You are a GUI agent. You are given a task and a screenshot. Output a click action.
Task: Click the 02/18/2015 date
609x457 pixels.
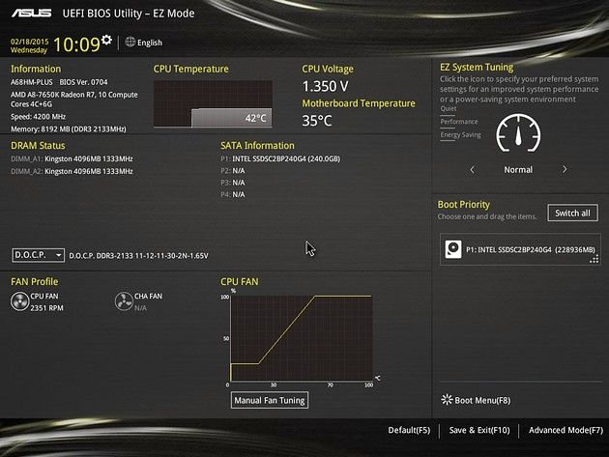[x=30, y=42]
